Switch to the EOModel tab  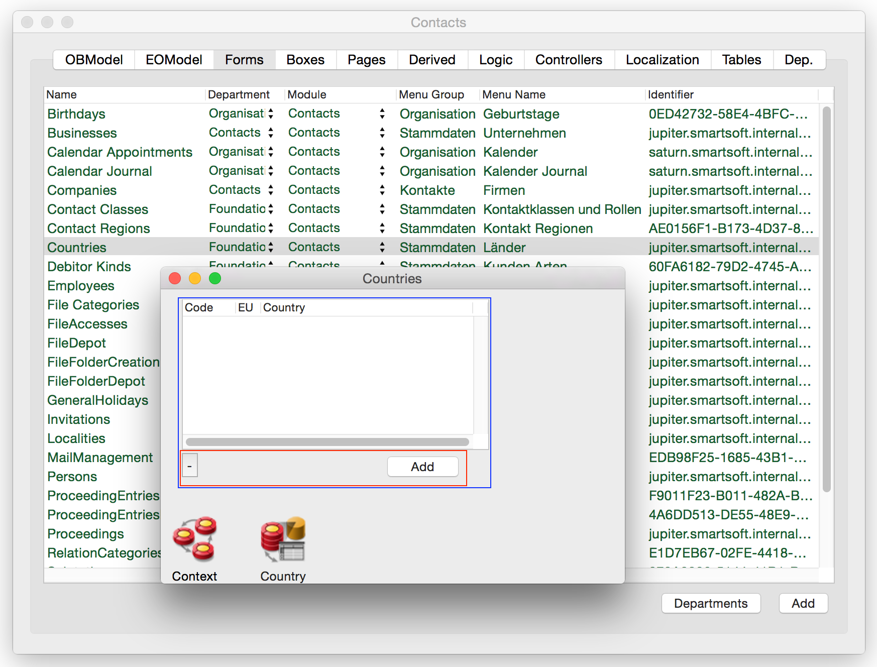click(174, 60)
